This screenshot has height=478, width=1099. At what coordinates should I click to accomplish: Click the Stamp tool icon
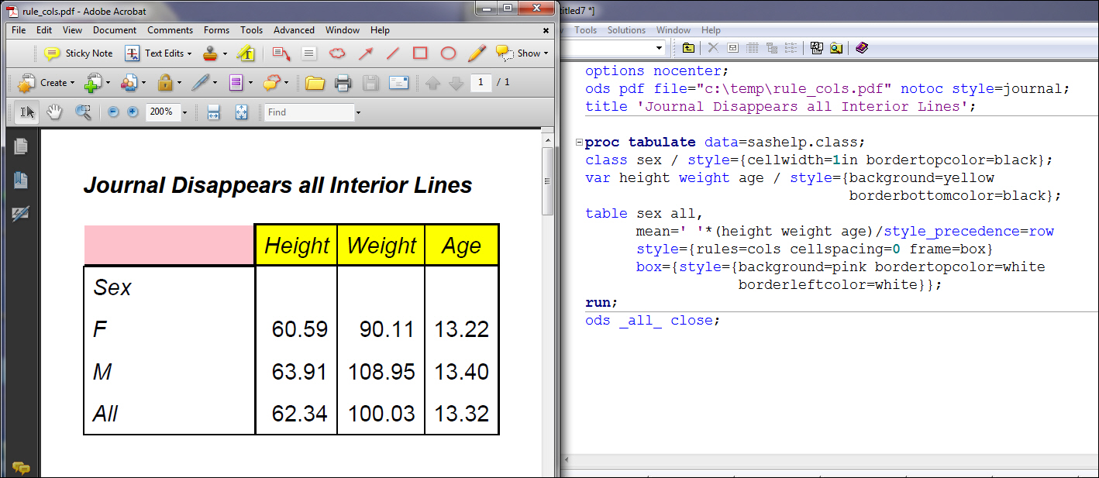coord(211,53)
